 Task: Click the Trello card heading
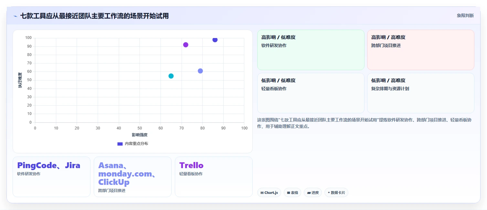(x=191, y=166)
